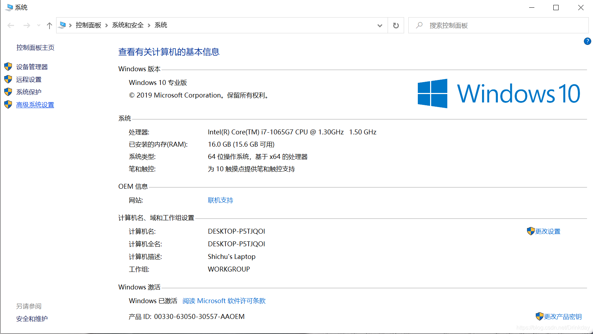Open 高级系统设置
This screenshot has width=593, height=334.
coord(35,105)
